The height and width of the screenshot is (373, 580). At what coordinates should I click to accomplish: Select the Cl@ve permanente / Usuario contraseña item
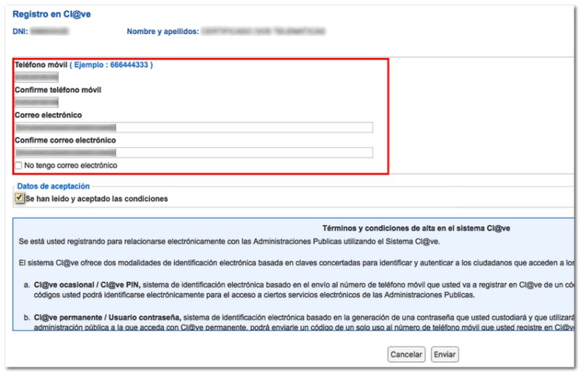click(107, 317)
